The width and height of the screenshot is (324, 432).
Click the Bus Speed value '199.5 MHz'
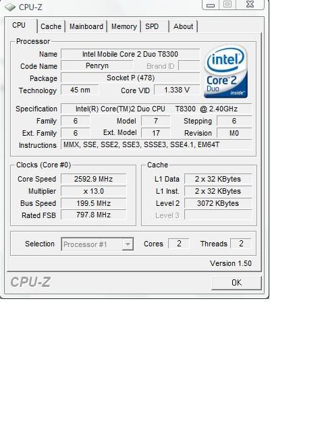click(x=93, y=203)
